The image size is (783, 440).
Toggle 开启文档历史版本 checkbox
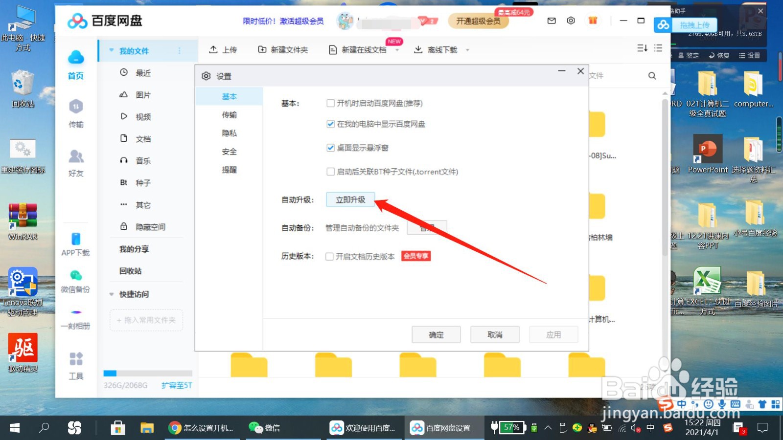point(330,256)
